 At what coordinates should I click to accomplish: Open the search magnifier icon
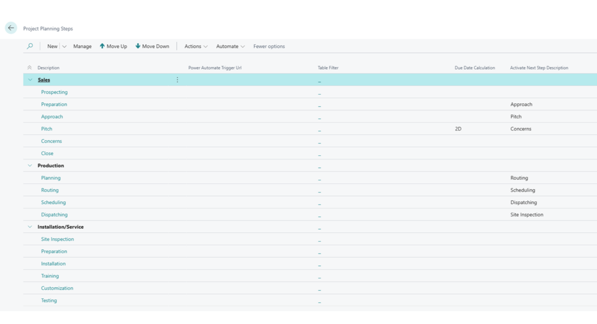coord(30,46)
